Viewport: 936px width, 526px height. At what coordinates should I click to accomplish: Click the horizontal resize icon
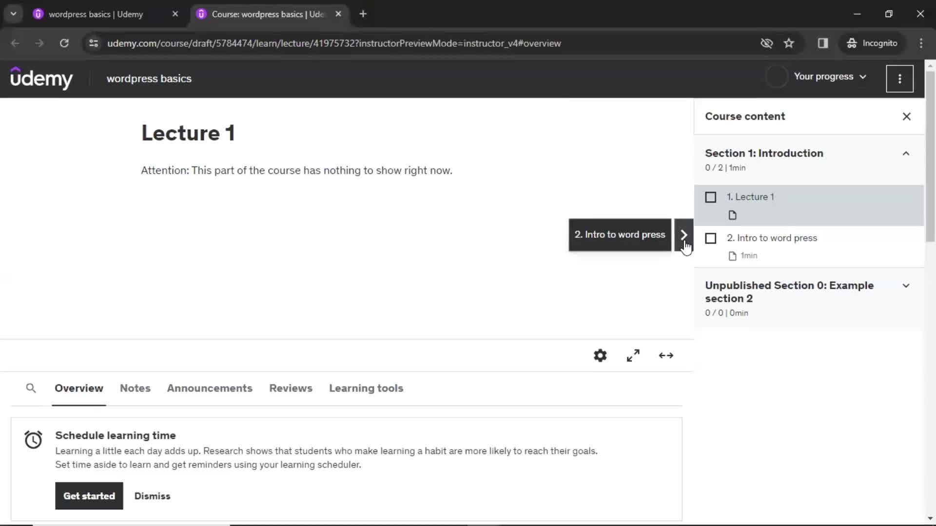pos(665,355)
